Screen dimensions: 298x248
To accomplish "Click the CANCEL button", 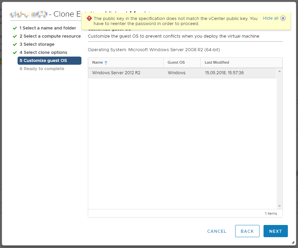I will click(217, 231).
